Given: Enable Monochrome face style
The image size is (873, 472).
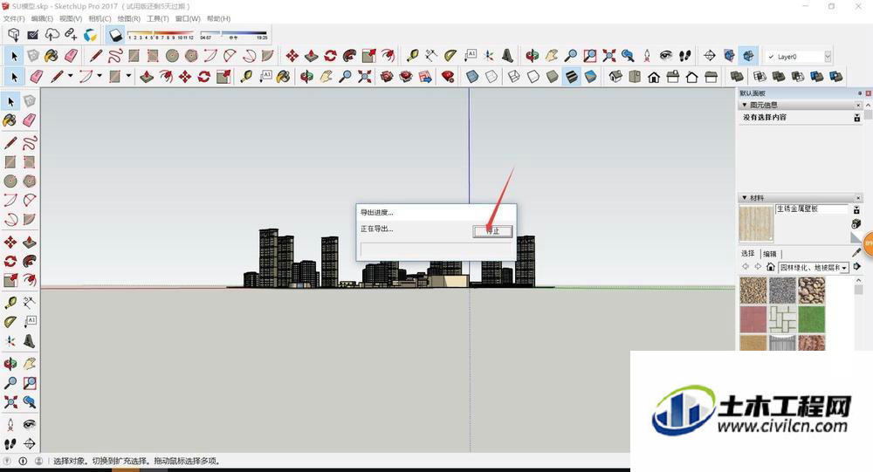Looking at the screenshot, I should pyautogui.click(x=590, y=76).
